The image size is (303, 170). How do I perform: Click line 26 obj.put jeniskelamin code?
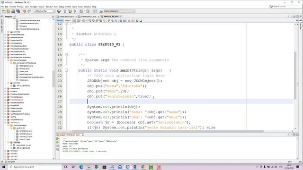[119, 96]
